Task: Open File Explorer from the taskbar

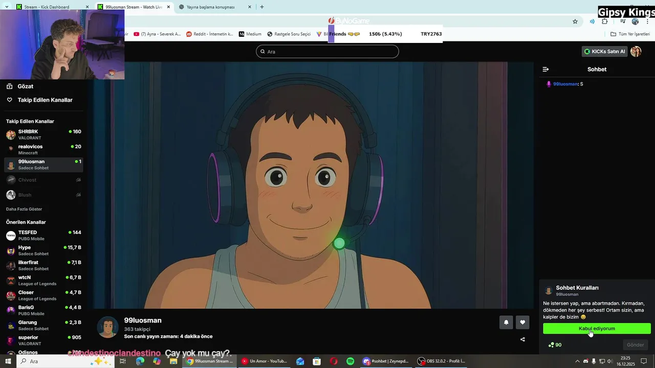Action: click(173, 361)
